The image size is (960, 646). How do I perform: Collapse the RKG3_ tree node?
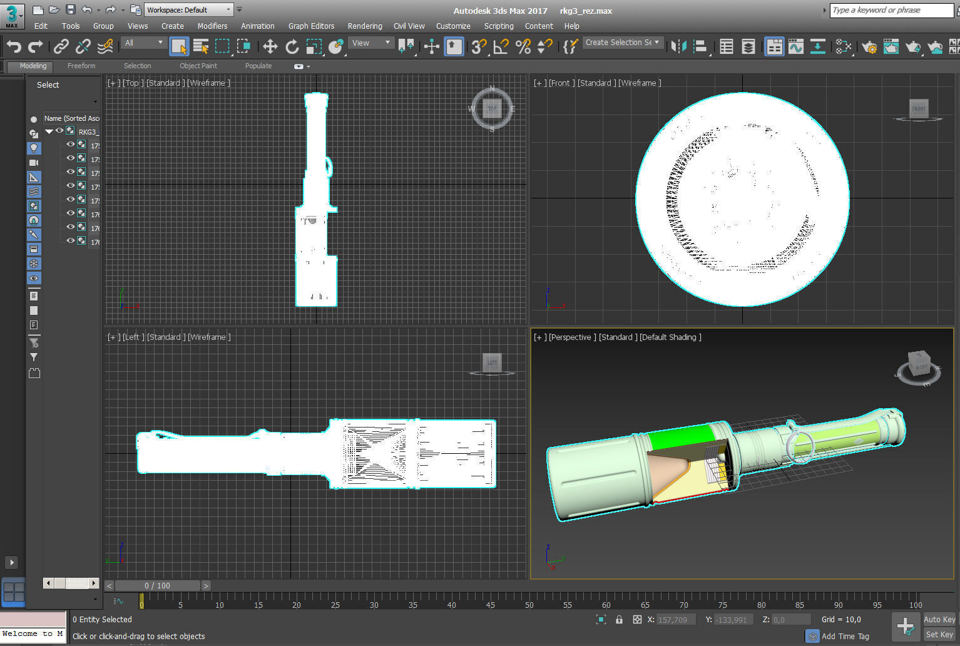(x=49, y=131)
